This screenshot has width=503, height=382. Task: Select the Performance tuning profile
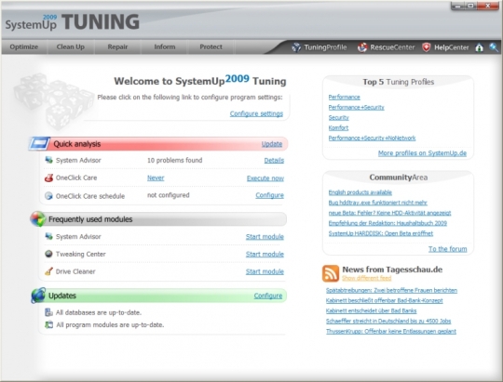pos(345,97)
